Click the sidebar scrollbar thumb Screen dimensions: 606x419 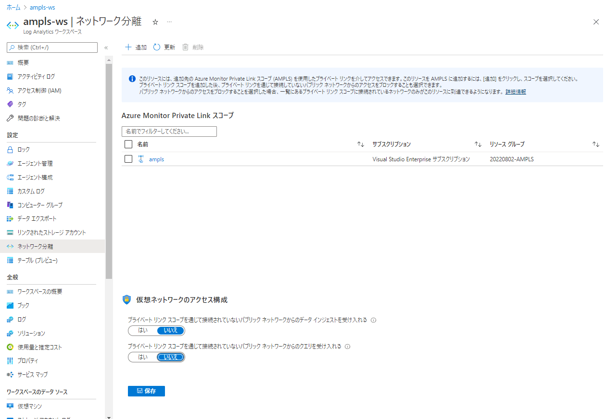coord(109,170)
